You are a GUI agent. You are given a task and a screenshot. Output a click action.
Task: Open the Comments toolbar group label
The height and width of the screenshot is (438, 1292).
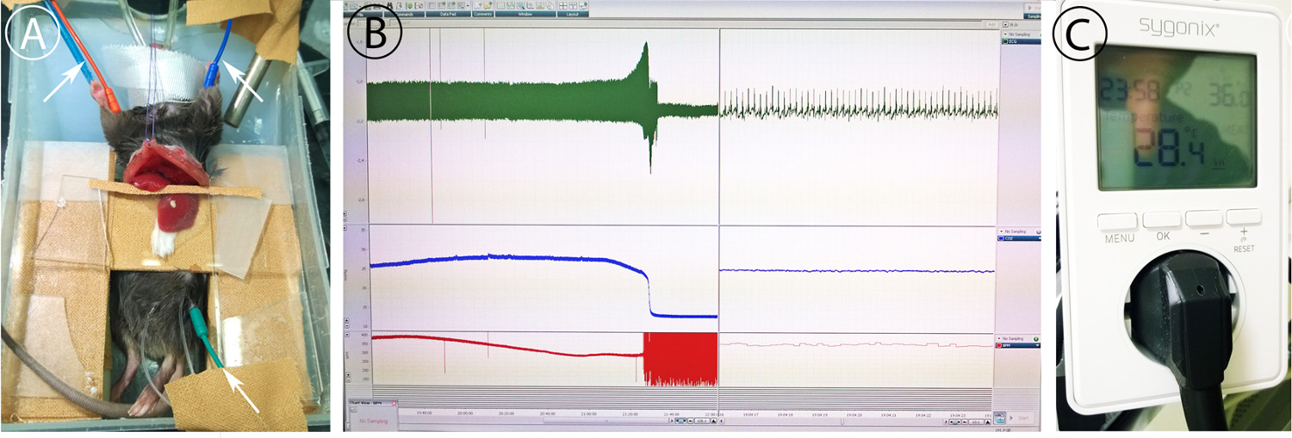click(x=483, y=15)
